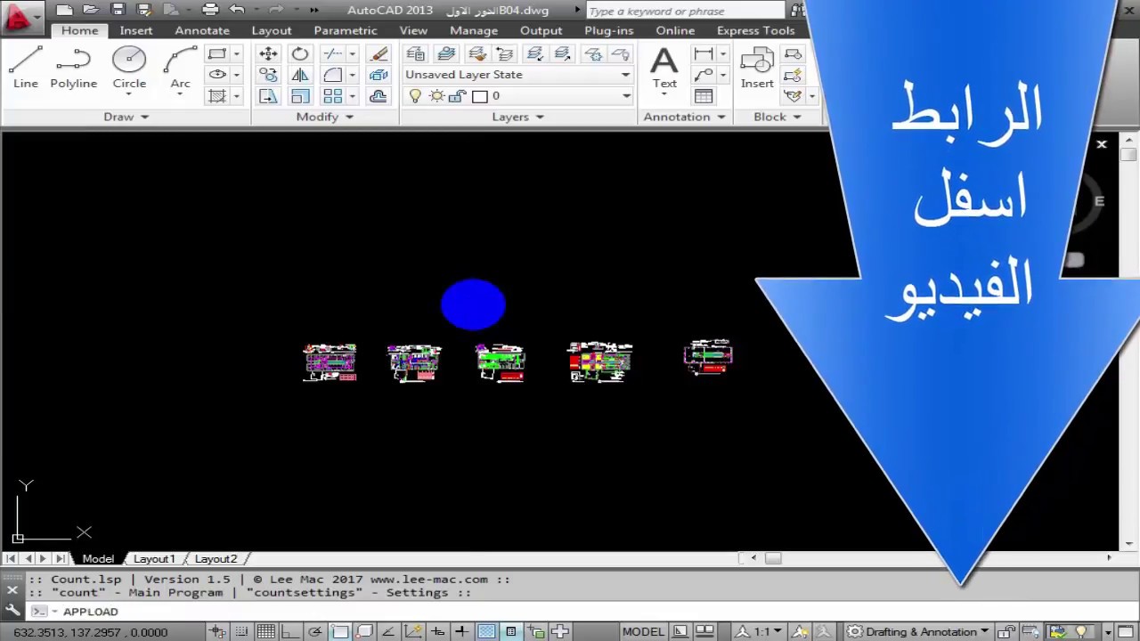Select the Arc tool
This screenshot has height=641, width=1140.
[180, 69]
